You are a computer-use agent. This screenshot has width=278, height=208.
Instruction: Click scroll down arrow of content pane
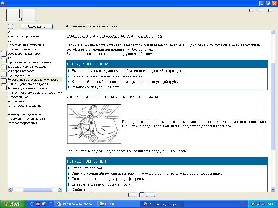273,190
